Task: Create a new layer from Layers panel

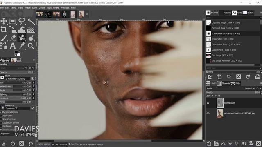Action: pyautogui.click(x=209, y=143)
